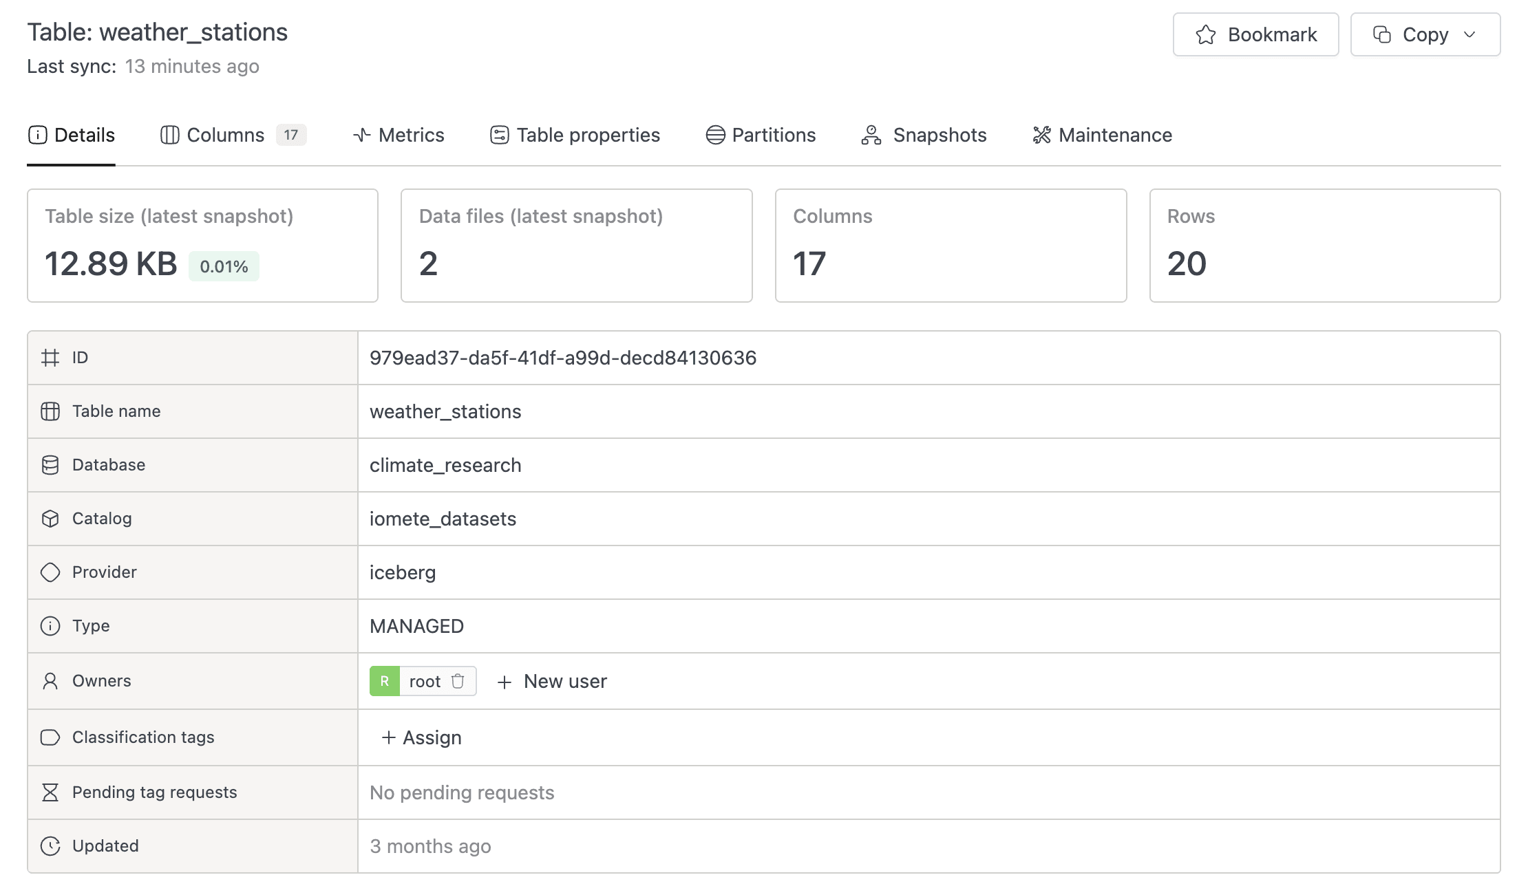This screenshot has width=1528, height=886.
Task: Expand the Copy dropdown arrow
Action: 1469,34
